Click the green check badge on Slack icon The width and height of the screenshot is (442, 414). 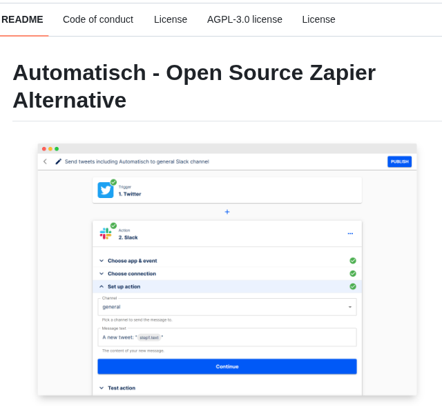113,226
